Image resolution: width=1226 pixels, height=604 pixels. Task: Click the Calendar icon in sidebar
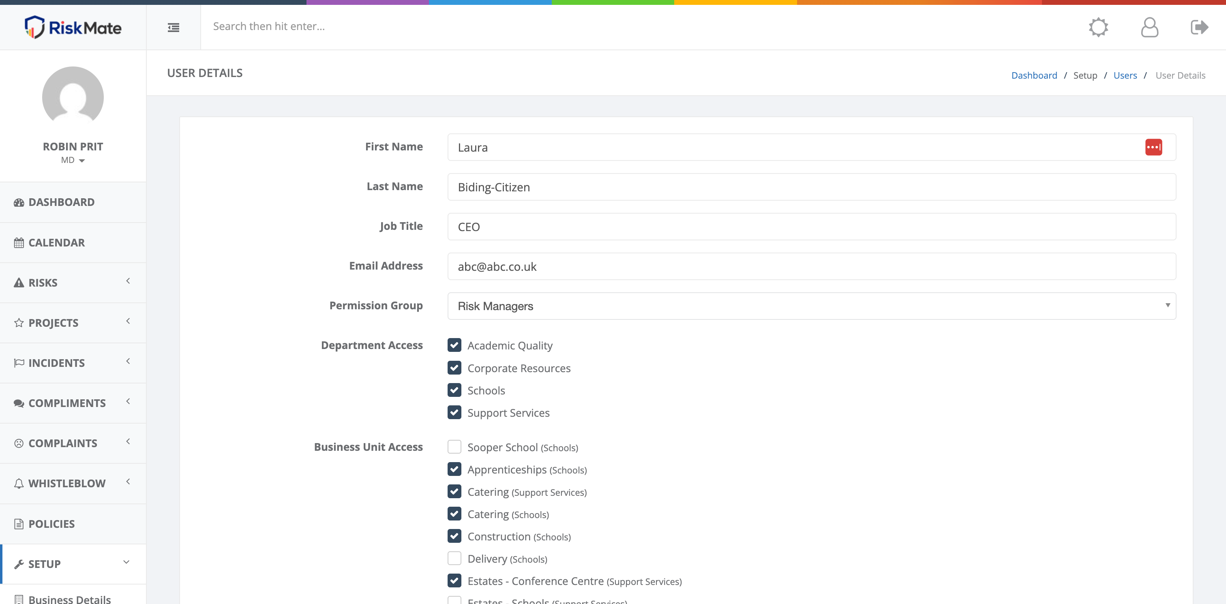point(19,243)
